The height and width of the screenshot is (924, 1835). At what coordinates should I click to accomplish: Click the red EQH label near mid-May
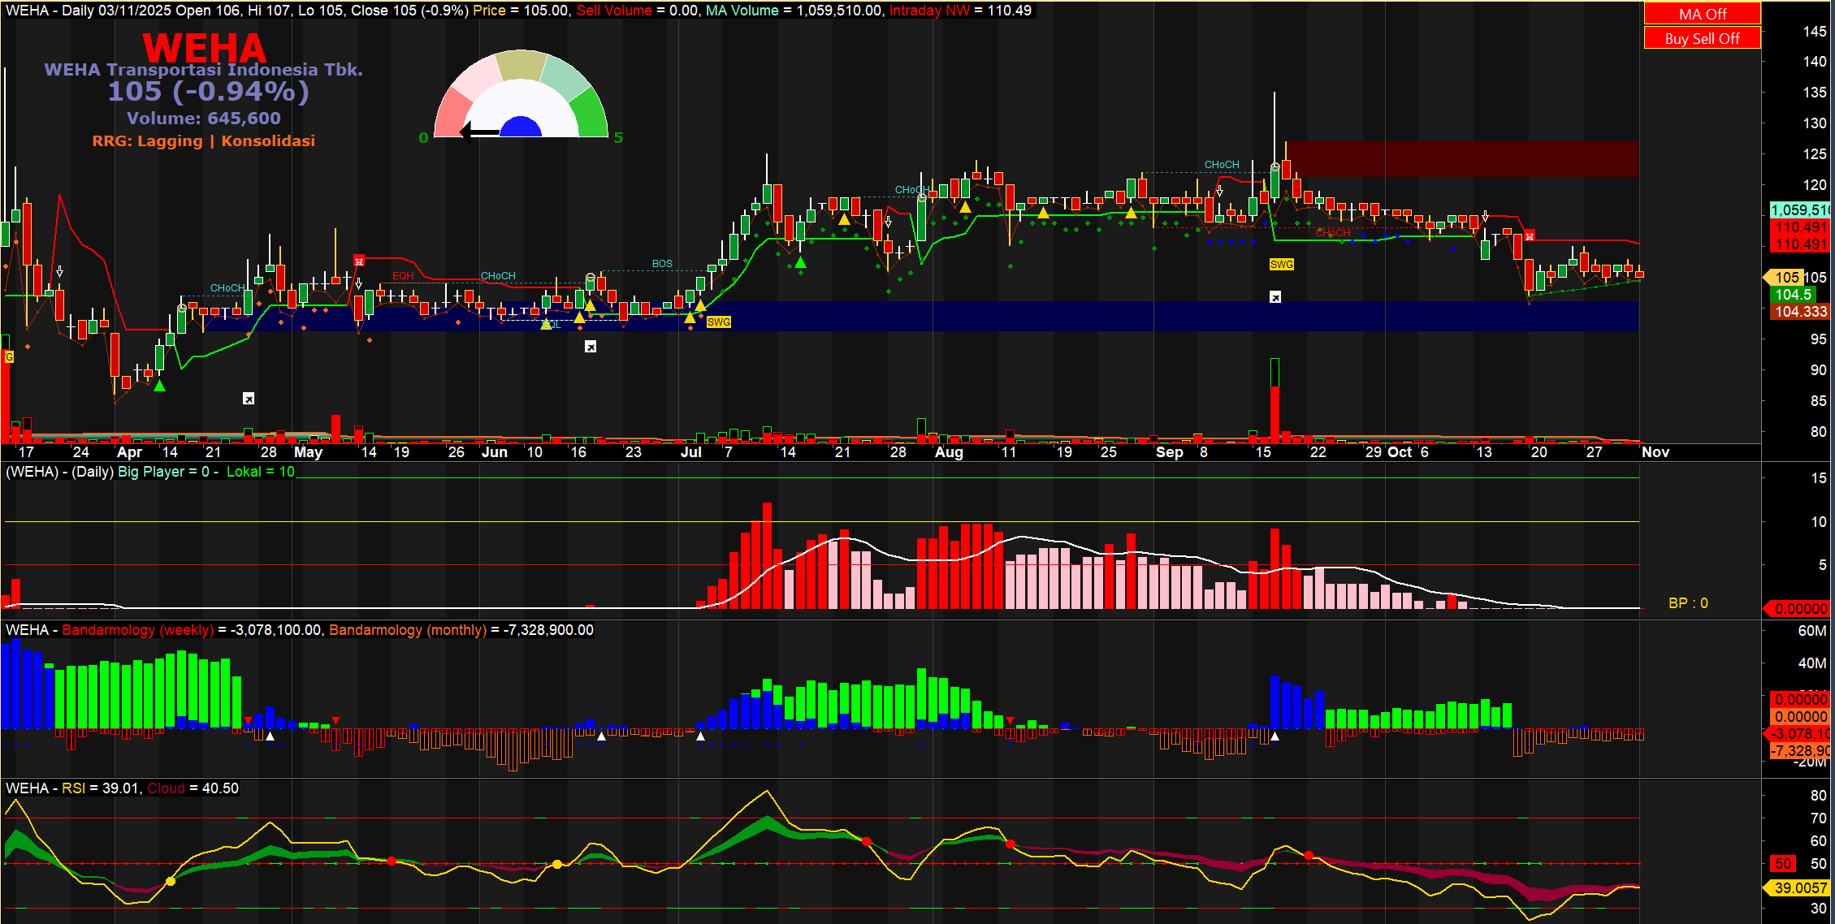click(403, 276)
